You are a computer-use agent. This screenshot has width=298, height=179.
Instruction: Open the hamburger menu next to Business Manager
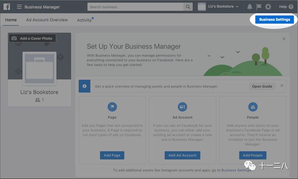[19, 7]
